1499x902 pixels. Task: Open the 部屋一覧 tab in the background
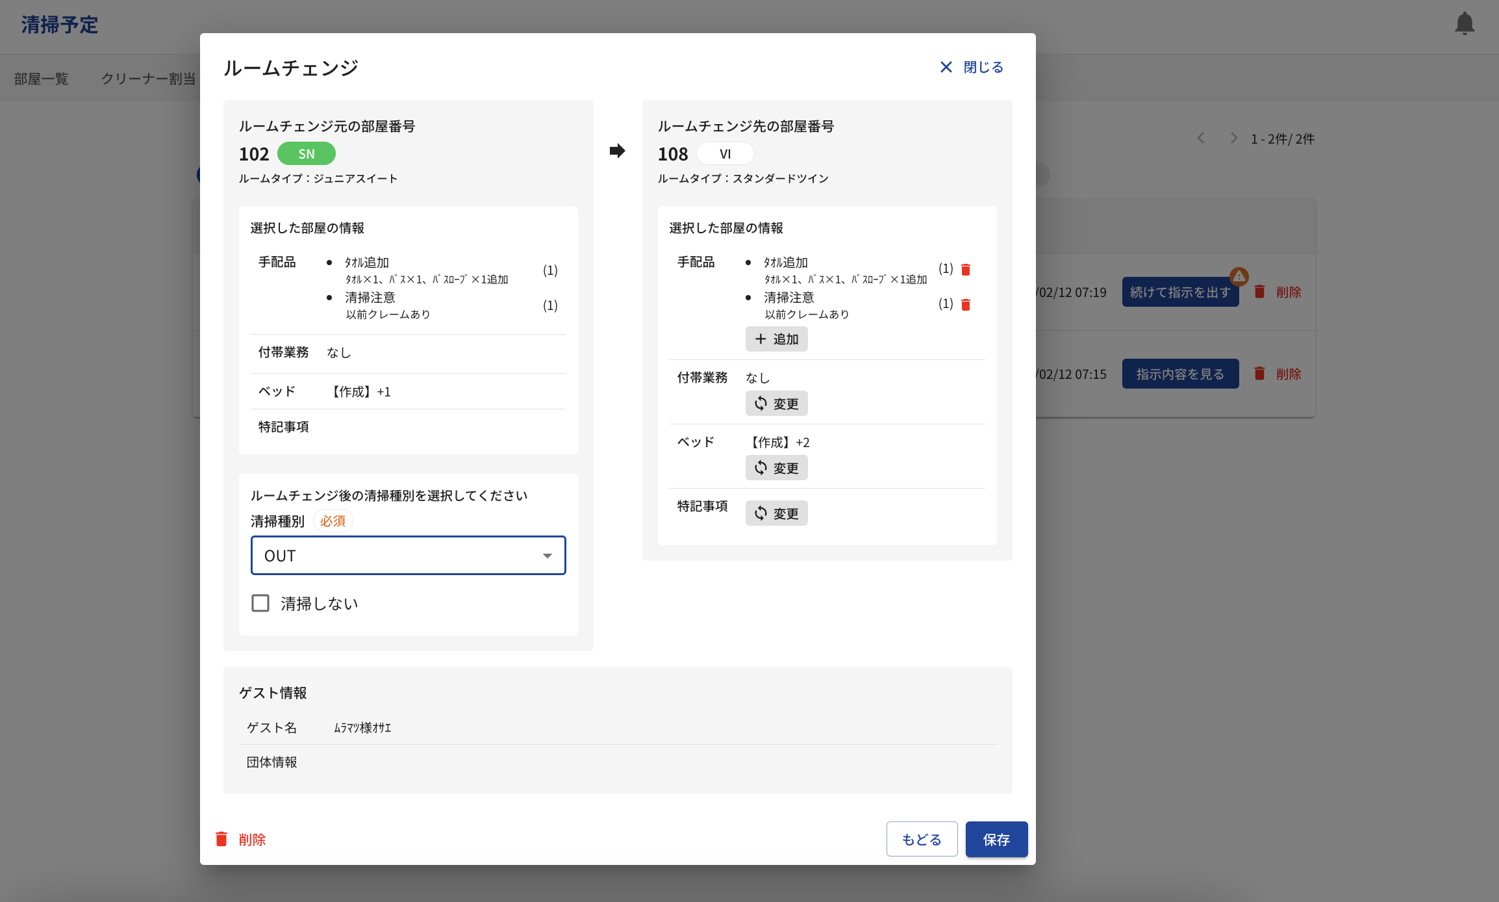coord(41,79)
